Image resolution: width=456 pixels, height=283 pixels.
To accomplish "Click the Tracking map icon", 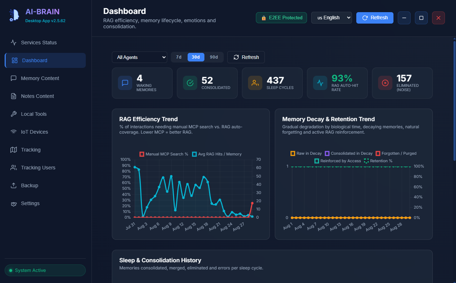I will click(14, 150).
